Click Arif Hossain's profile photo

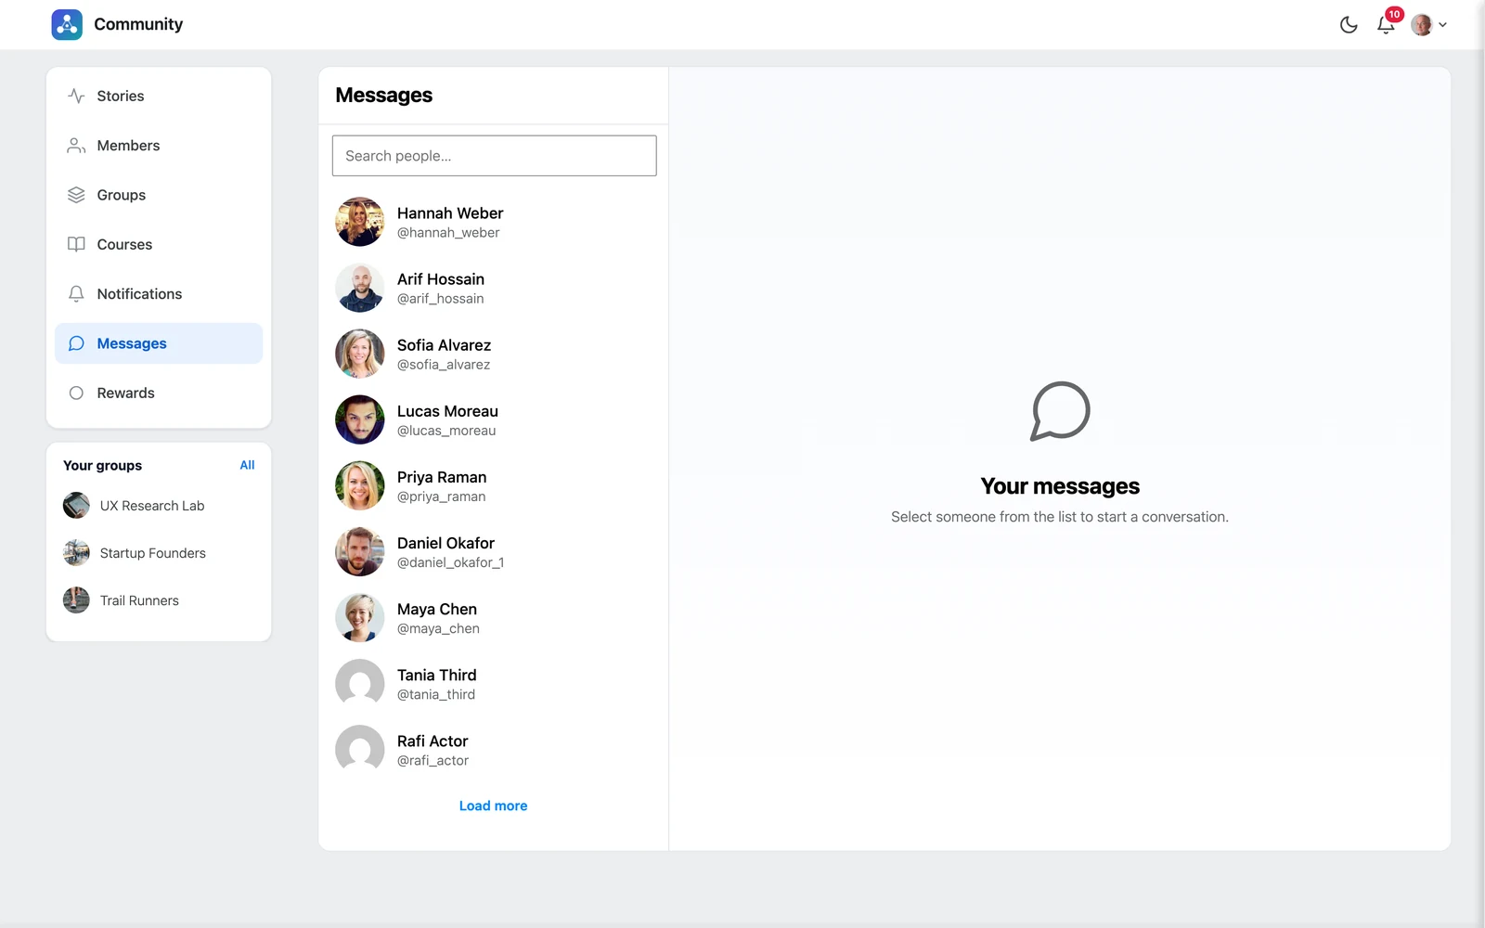[360, 288]
